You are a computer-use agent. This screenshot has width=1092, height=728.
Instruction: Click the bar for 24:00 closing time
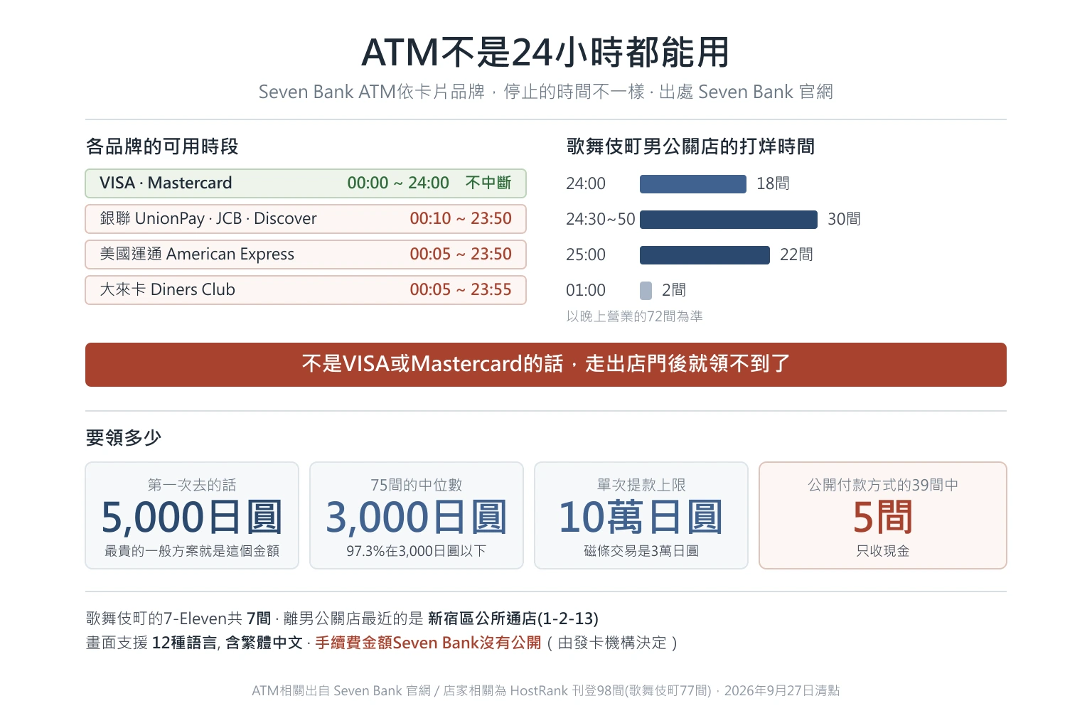693,184
